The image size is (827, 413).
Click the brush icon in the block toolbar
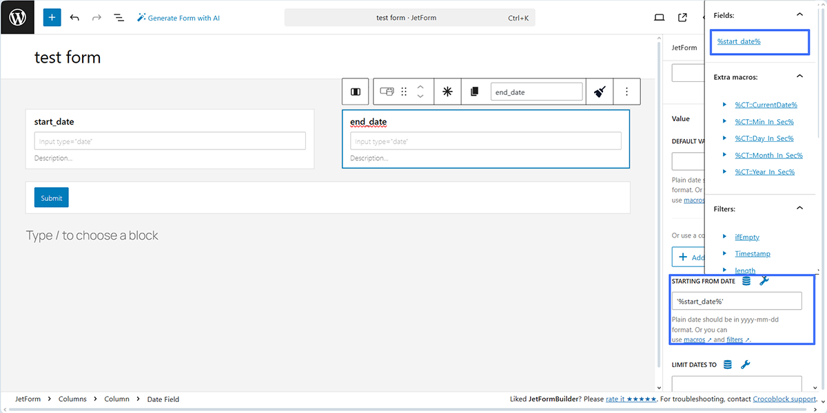click(600, 92)
